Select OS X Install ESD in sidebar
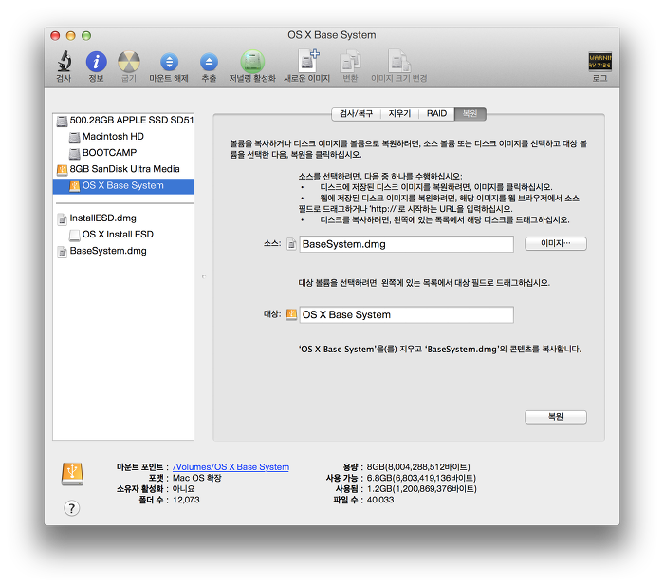This screenshot has height=587, width=664. pyautogui.click(x=123, y=235)
